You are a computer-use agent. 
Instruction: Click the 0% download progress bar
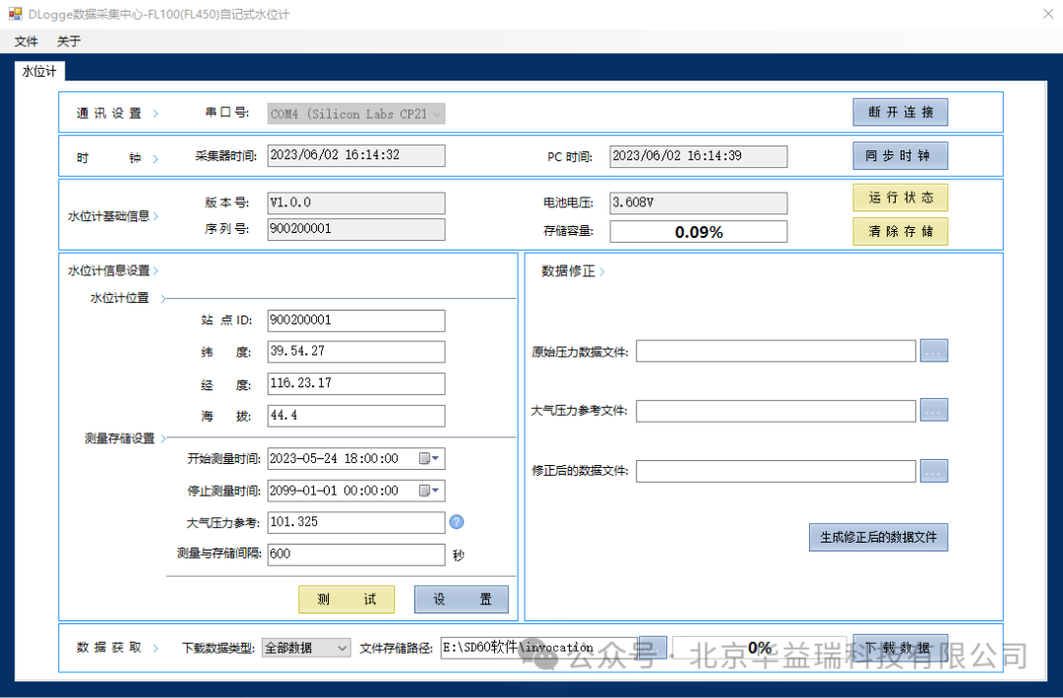coord(760,647)
